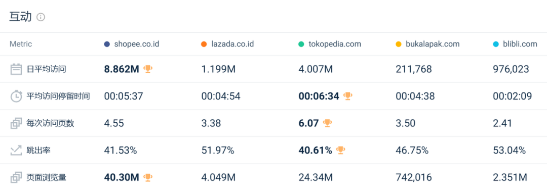Click the info icon next to 互动
Screen dimensions: 547x195
pos(41,17)
